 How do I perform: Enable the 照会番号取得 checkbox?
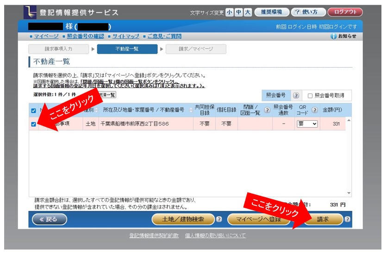[x=310, y=96]
